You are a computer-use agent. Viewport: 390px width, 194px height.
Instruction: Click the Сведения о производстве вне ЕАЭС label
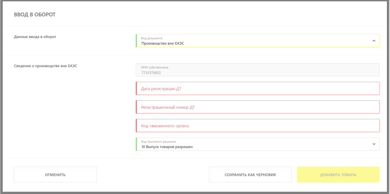point(46,66)
